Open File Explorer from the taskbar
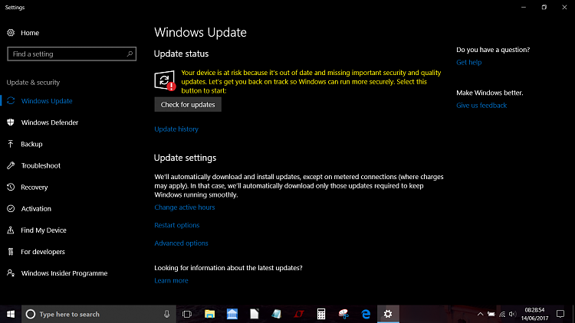The width and height of the screenshot is (575, 323). [210, 315]
